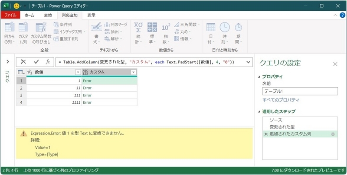
Task: Open the 例からの列 column tool
Action: tap(10, 33)
